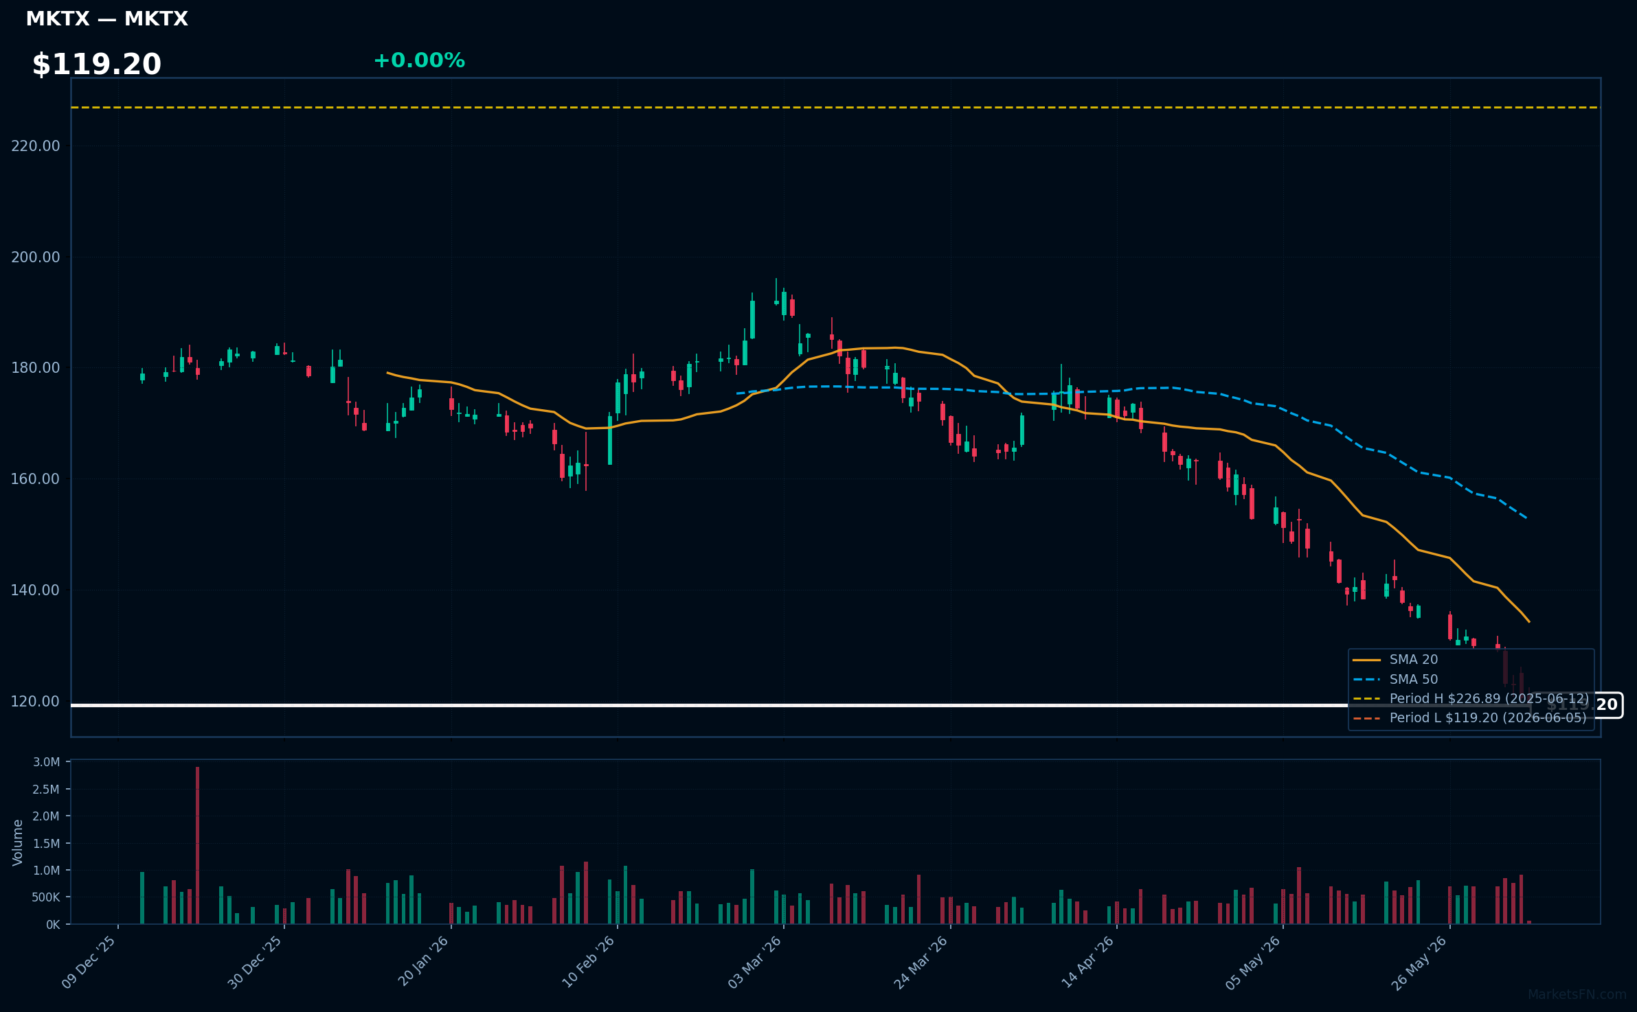Click the 180.00 price axis label
The width and height of the screenshot is (1637, 1012).
click(36, 368)
